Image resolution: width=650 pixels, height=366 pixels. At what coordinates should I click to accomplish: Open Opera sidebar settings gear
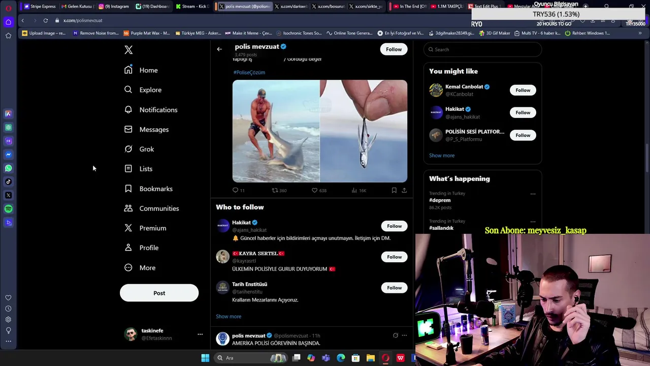pyautogui.click(x=8, y=319)
